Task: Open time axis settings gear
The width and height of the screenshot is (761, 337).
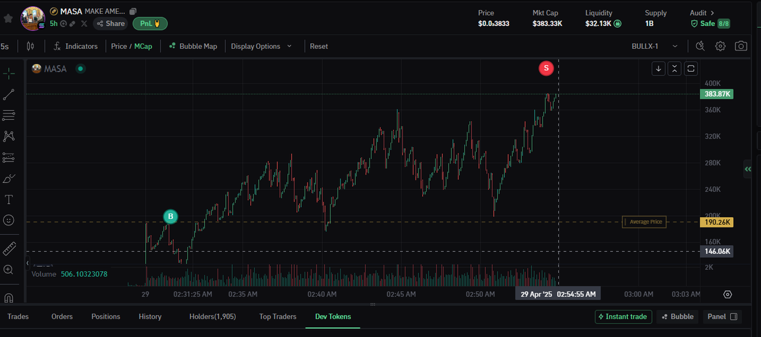Action: pos(727,295)
